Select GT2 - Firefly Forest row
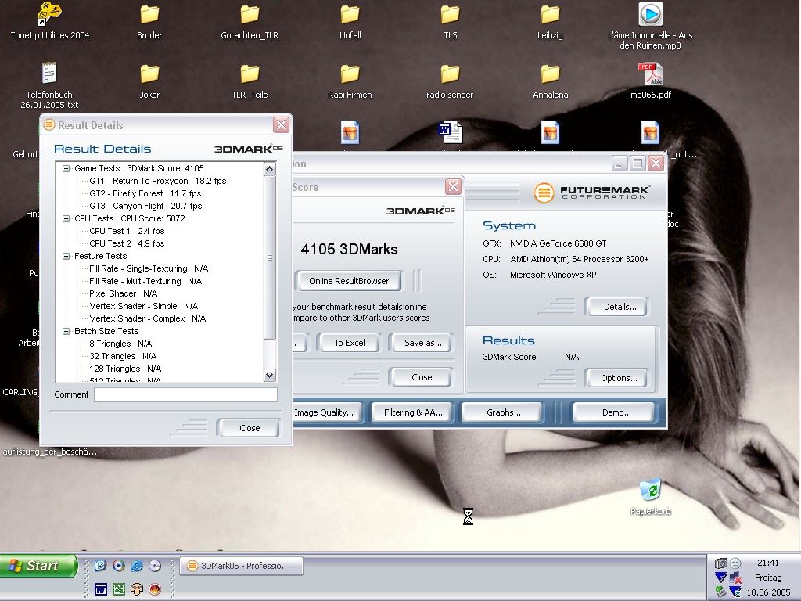The image size is (801, 601). coord(145,193)
